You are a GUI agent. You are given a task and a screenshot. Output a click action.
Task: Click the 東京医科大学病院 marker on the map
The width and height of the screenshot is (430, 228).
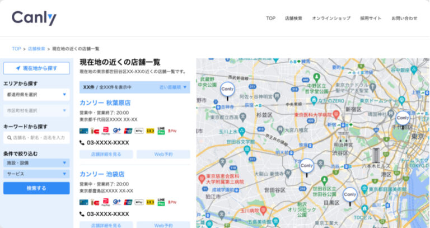point(336,114)
